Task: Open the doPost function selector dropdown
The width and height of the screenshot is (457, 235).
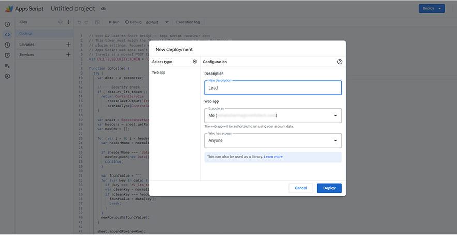Action: [157, 22]
